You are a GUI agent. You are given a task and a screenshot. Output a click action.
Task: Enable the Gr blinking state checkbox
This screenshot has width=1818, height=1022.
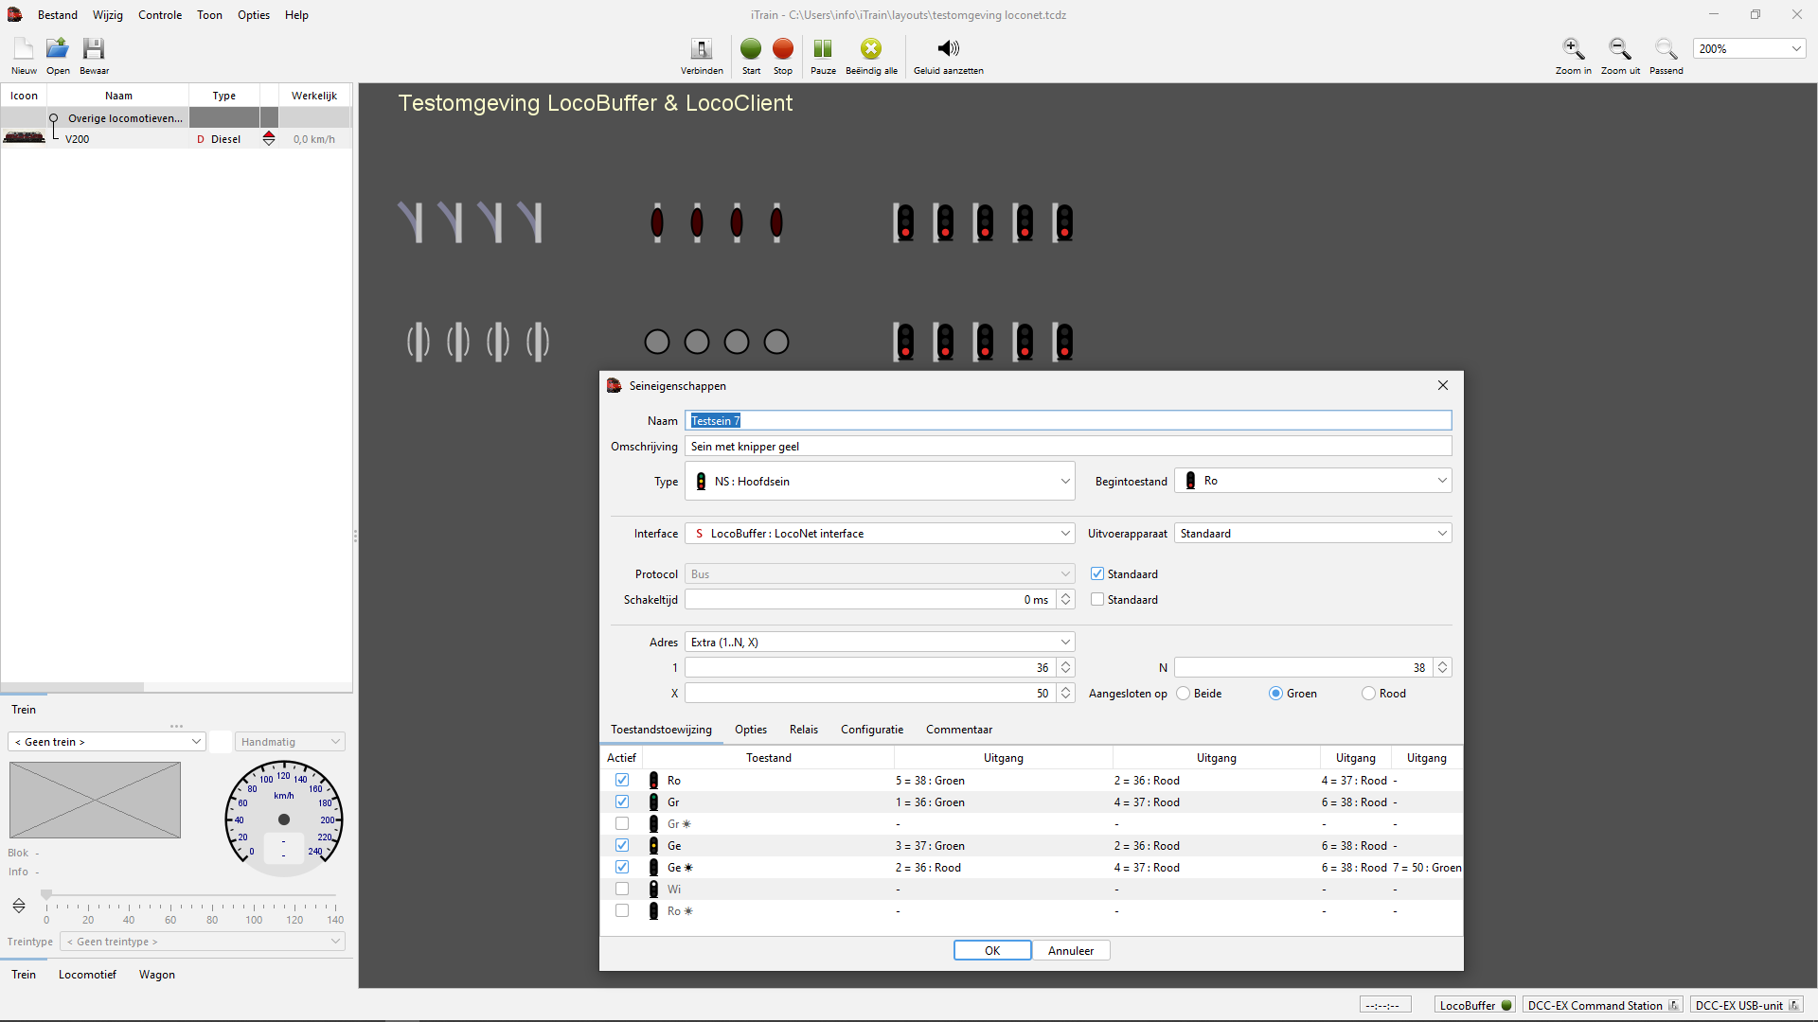(622, 824)
